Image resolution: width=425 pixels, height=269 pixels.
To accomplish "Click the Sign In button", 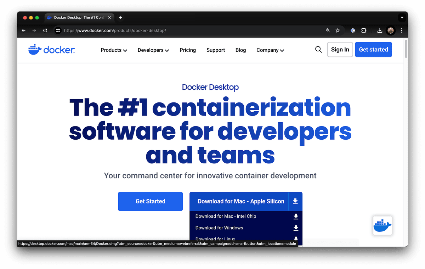I will point(340,50).
